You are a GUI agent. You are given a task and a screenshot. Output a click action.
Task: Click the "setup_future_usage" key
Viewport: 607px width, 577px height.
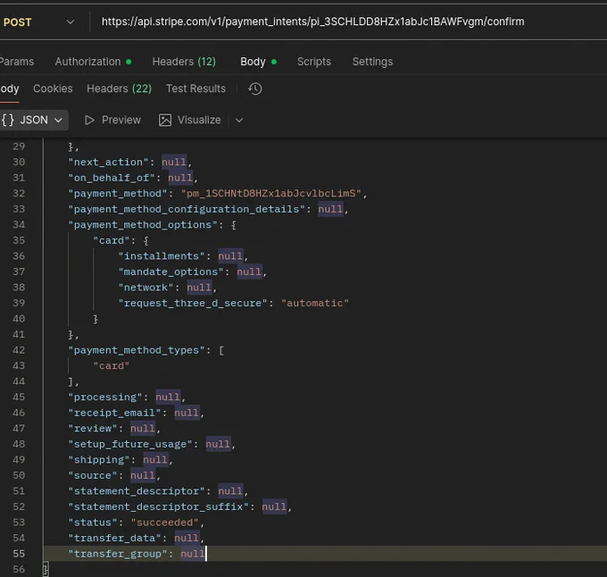click(x=130, y=444)
